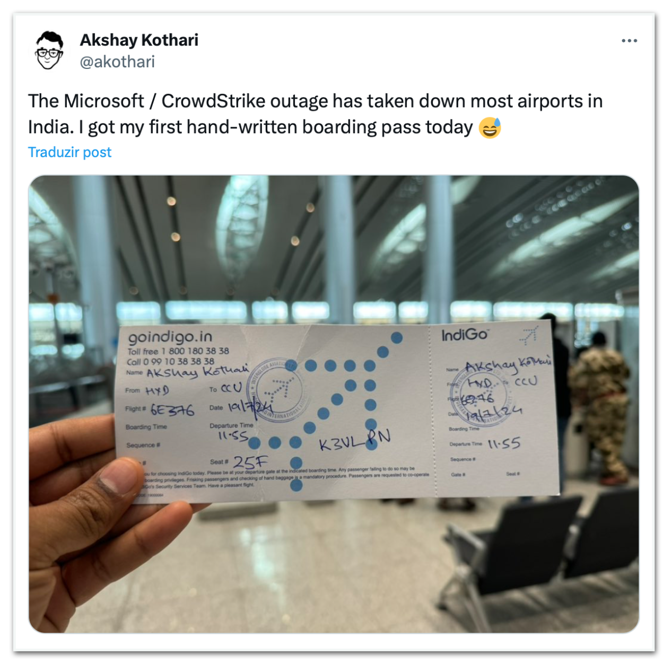This screenshot has width=663, height=663.
Task: Click the tweet text about CrowdStrike outage
Action: pyautogui.click(x=316, y=114)
